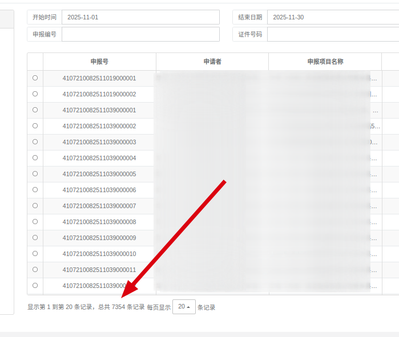Select radio button for 4107210082511019000002
Image resolution: width=399 pixels, height=337 pixels.
point(35,94)
